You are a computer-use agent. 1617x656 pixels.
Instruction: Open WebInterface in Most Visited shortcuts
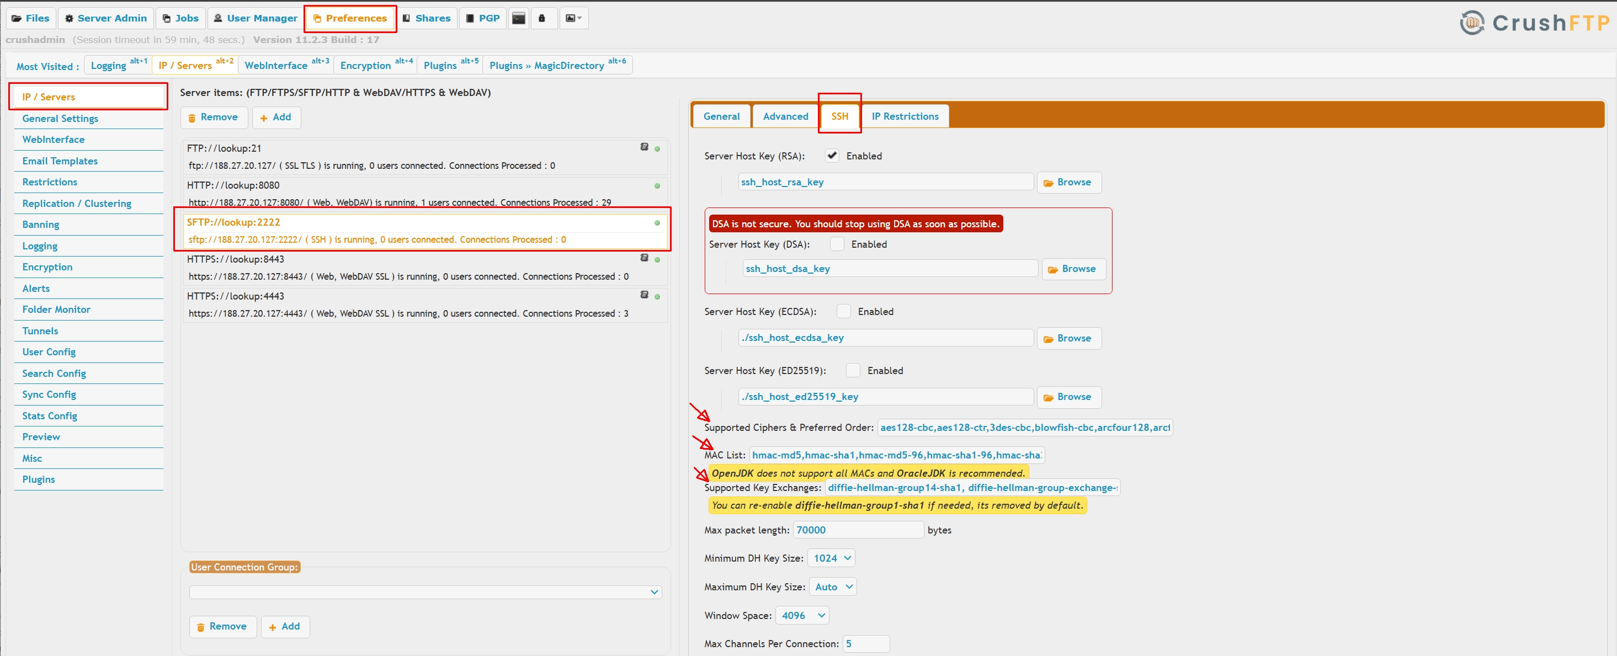(286, 65)
